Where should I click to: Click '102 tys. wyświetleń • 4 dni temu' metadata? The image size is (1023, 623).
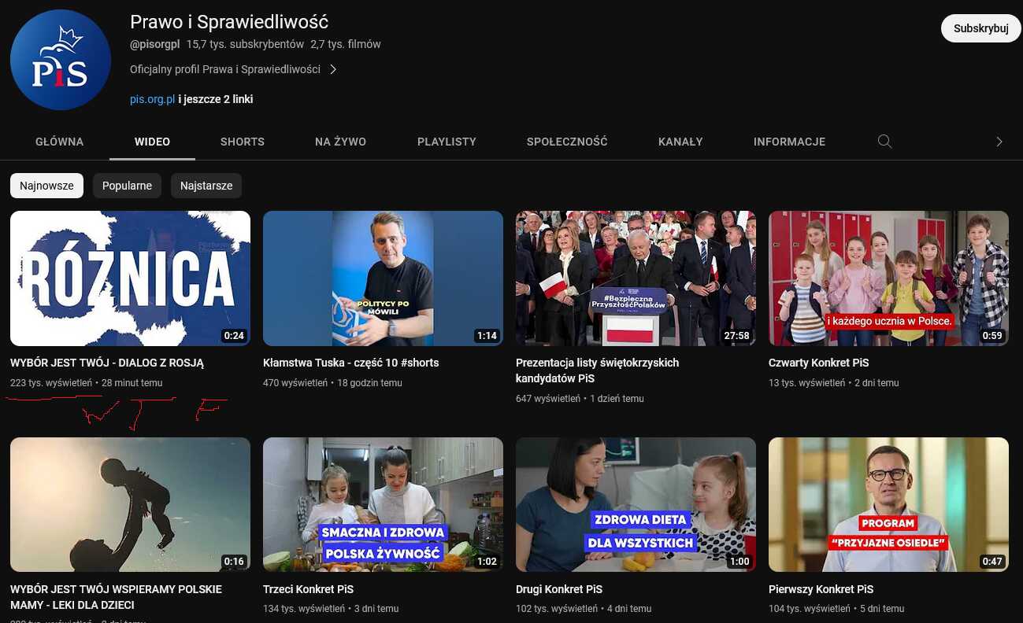pos(584,609)
